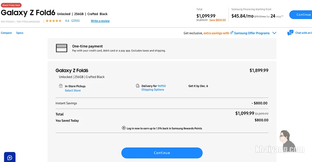Click Continue button in the header
This screenshot has height=162, width=312.
(x=301, y=15)
